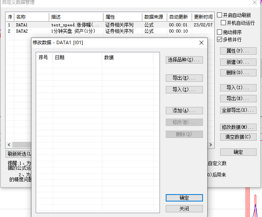Confirm with 确定 in 修改数据 dialog

(184, 198)
